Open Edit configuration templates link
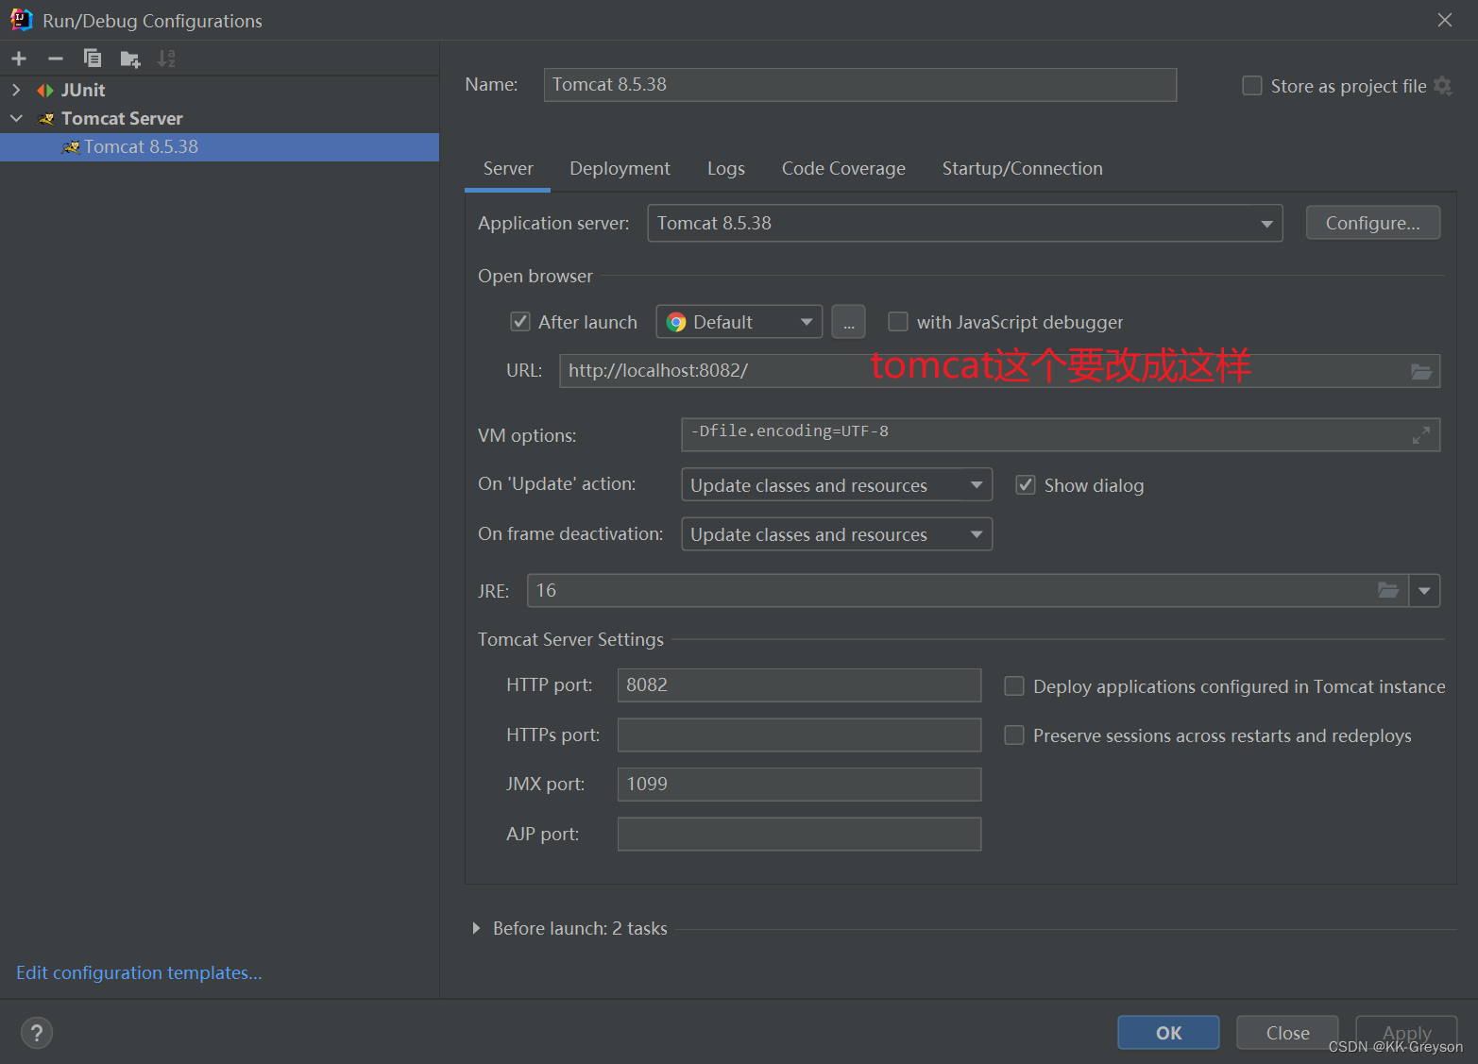This screenshot has height=1064, width=1478. point(139,973)
